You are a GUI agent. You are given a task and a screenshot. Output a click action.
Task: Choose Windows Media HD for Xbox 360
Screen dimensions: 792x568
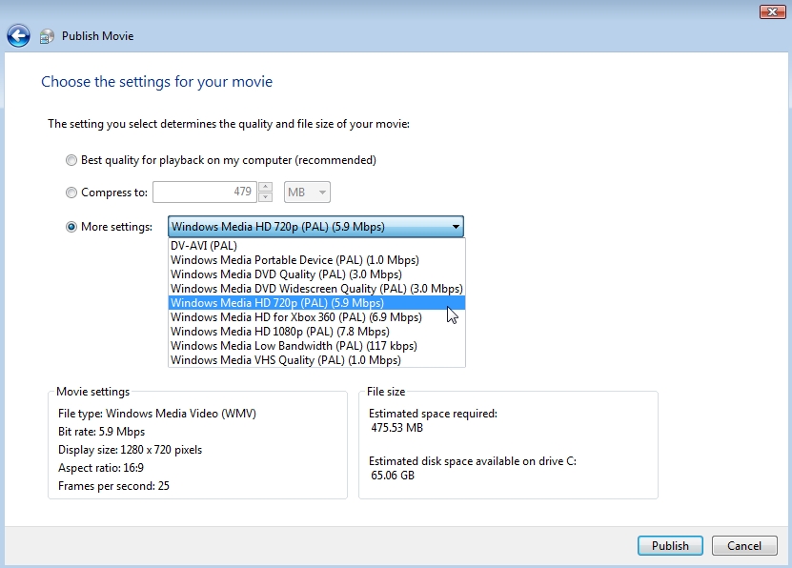tap(316, 317)
